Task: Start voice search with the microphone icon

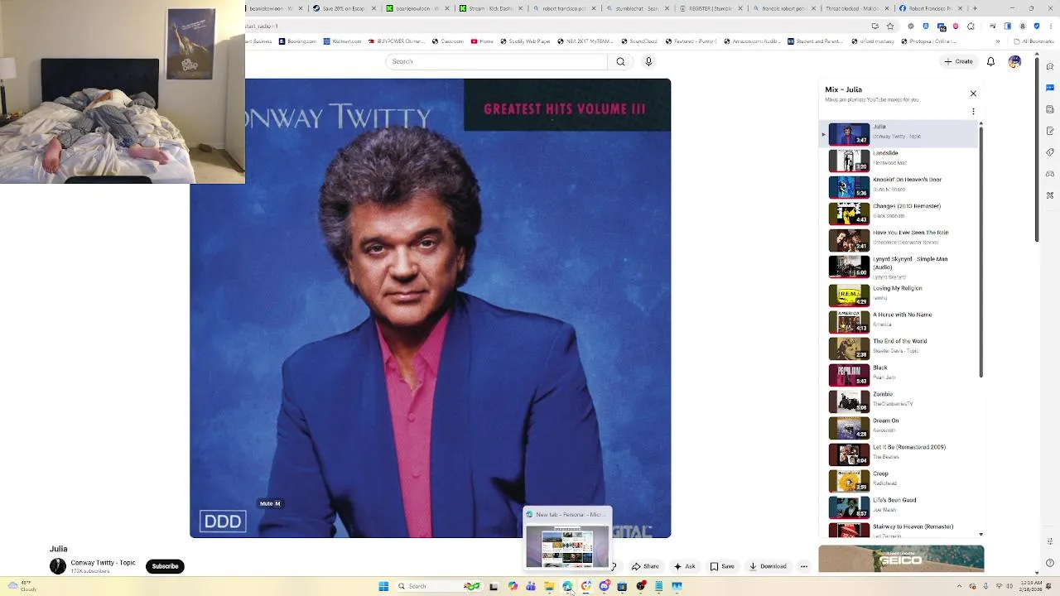Action: (x=648, y=61)
